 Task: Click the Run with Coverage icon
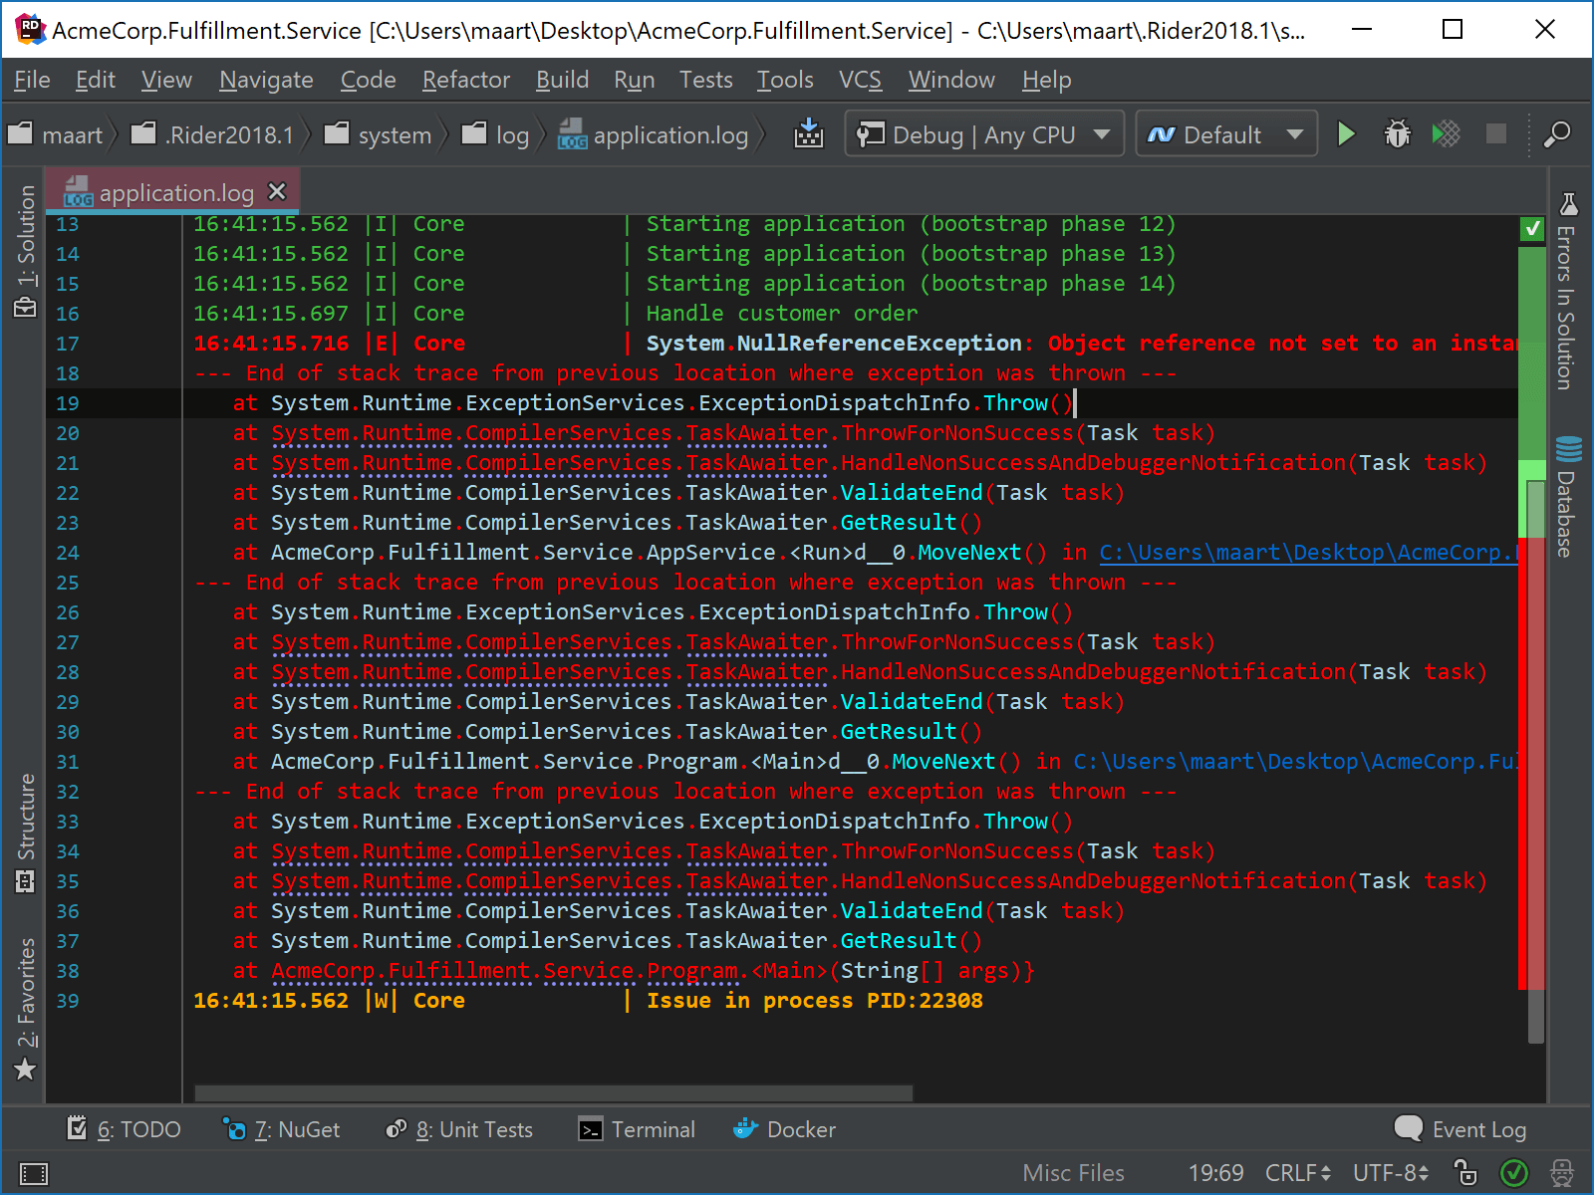[1446, 133]
